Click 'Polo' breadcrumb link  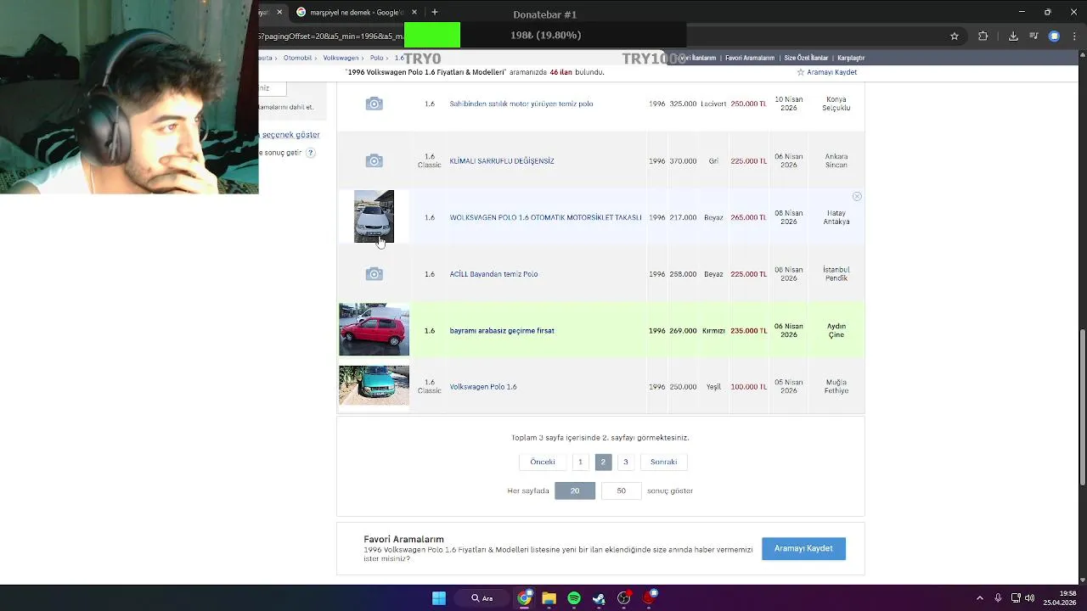pyautogui.click(x=376, y=58)
